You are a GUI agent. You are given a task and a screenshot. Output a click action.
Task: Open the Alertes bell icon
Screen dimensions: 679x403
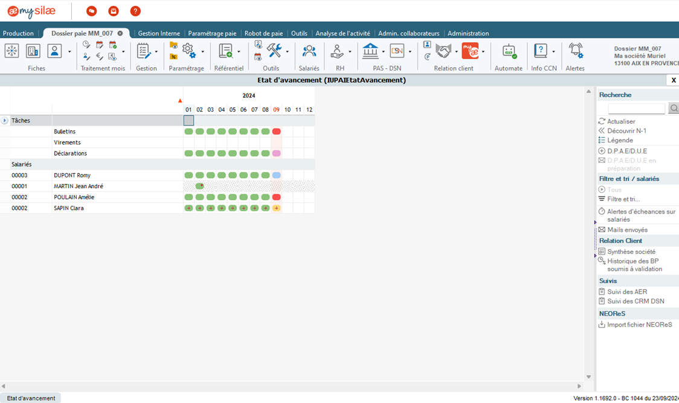[x=576, y=51]
